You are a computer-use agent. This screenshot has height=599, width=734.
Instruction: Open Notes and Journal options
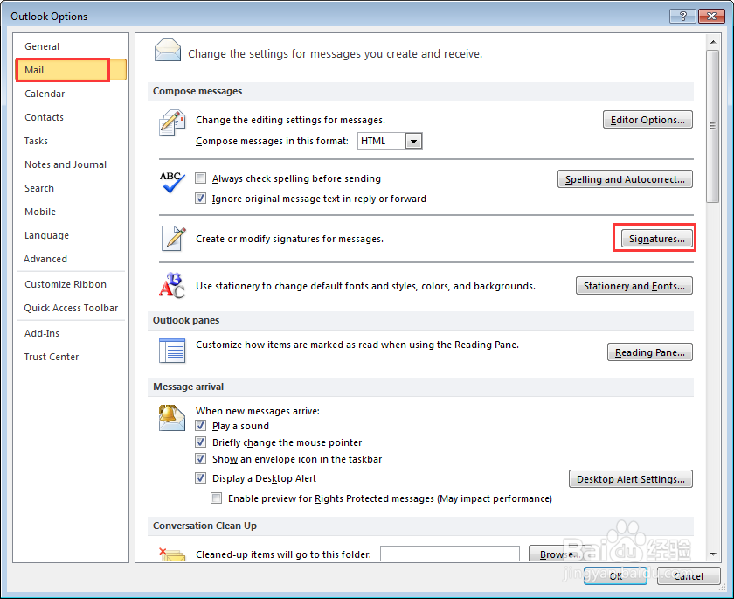pos(70,164)
